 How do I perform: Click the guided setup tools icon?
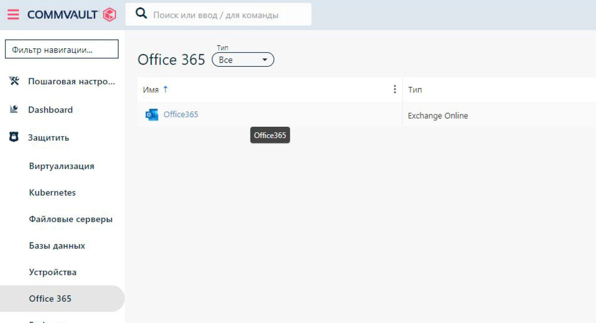pyautogui.click(x=14, y=81)
